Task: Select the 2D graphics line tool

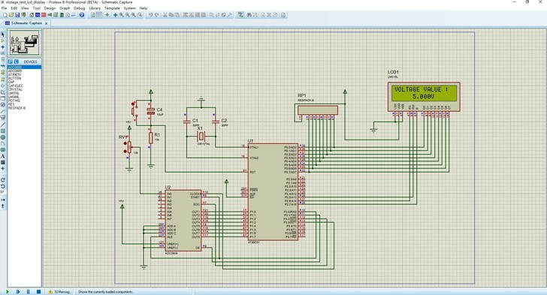Action: (3, 124)
